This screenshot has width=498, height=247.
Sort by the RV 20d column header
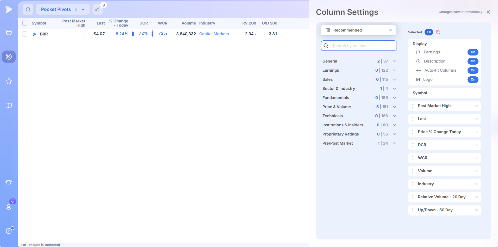pos(249,23)
